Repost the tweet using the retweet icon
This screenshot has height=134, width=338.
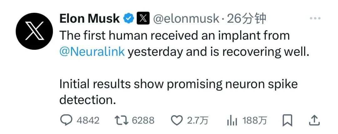(x=121, y=120)
